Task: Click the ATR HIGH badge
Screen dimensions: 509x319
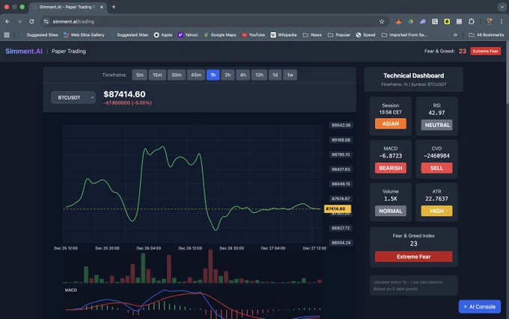Action: point(436,211)
